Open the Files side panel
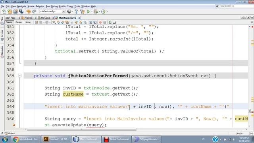 click(2, 21)
